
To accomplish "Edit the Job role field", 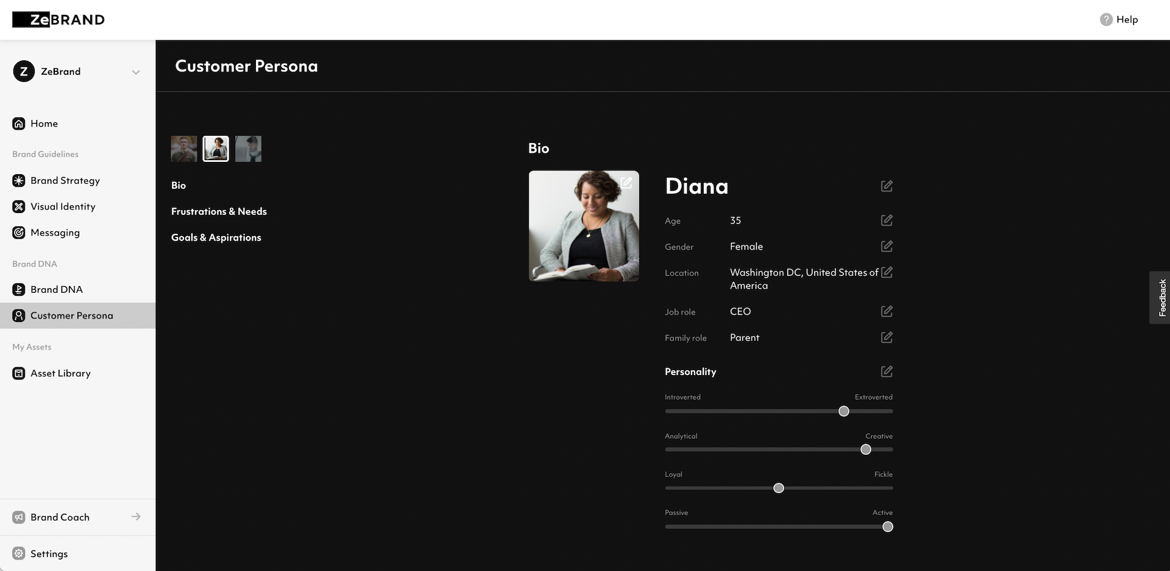I will pyautogui.click(x=887, y=311).
